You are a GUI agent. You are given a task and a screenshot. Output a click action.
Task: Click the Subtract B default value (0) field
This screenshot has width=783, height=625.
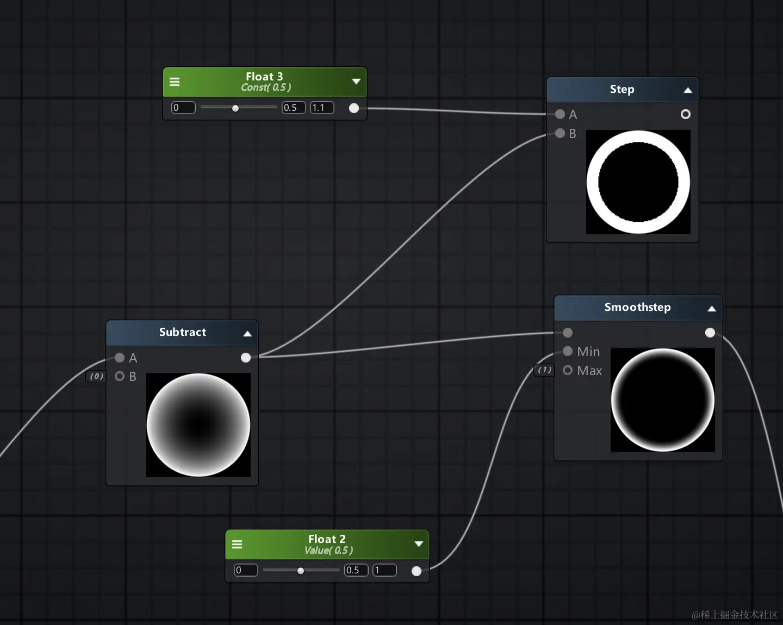96,376
